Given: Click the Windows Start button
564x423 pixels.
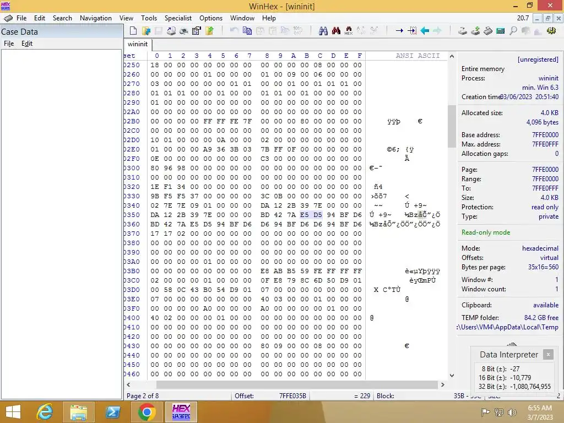Looking at the screenshot, I should point(13,412).
